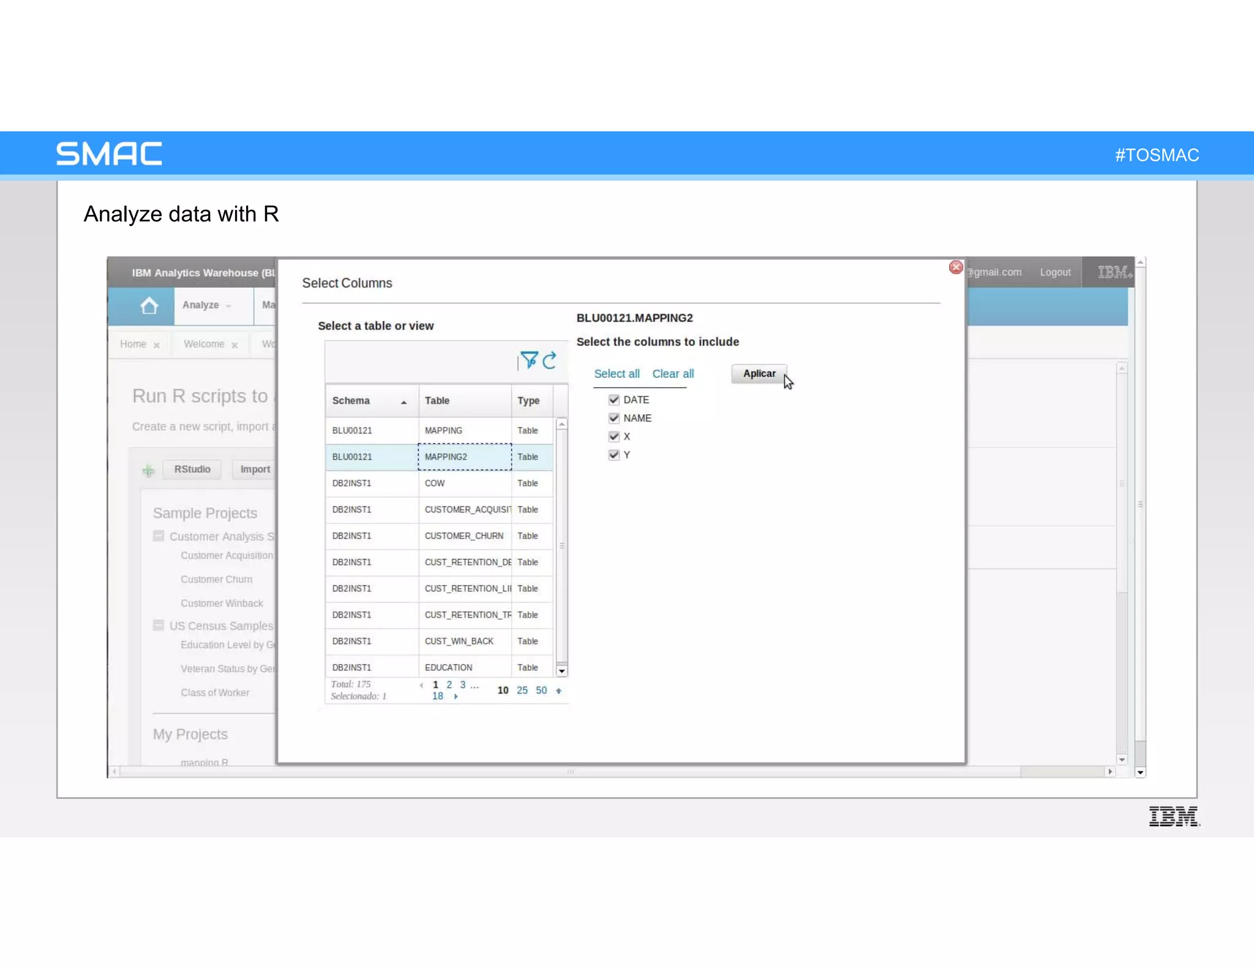Close the Select Columns dialog

956,267
